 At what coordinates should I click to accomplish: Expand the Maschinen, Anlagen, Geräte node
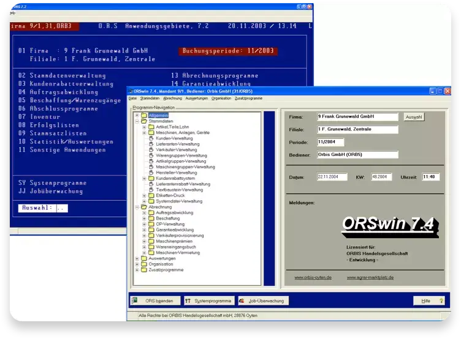144,132
